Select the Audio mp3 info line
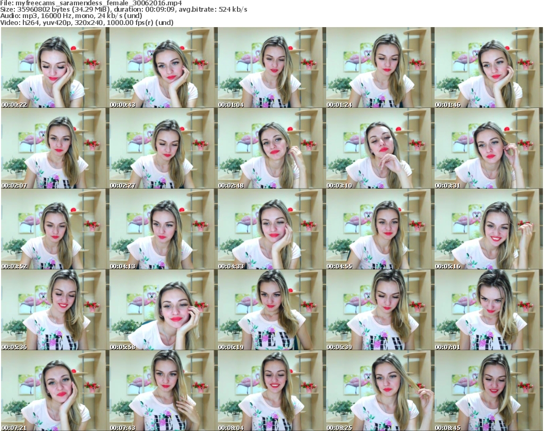 [x=71, y=16]
